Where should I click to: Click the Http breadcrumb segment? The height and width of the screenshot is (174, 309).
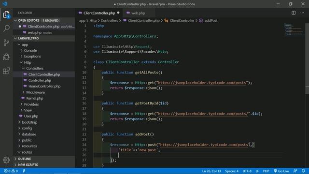click(93, 20)
